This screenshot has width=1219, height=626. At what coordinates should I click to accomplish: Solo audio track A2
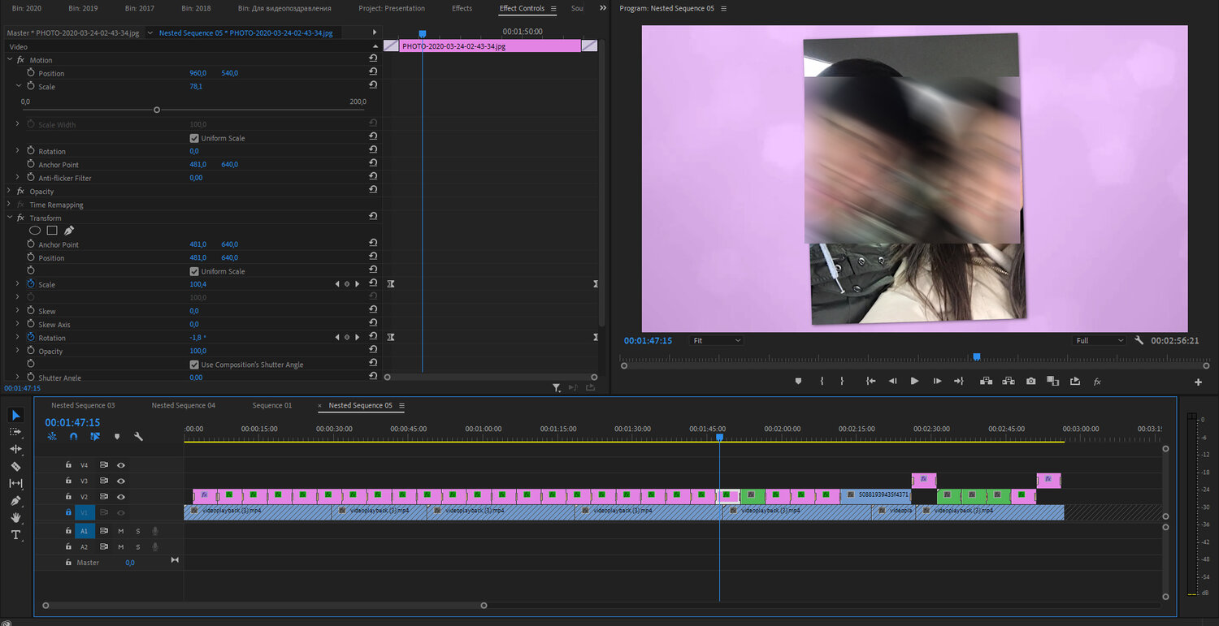[x=138, y=546]
